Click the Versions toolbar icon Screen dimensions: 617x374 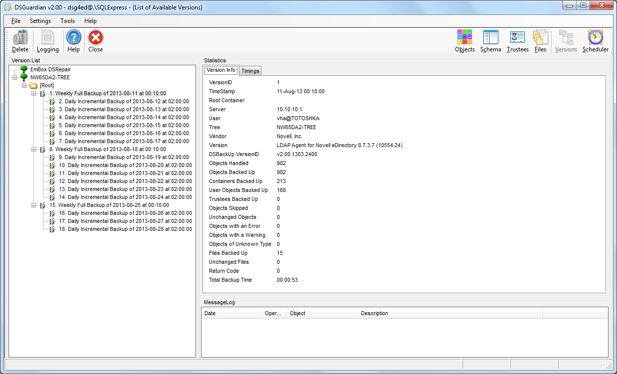click(566, 37)
